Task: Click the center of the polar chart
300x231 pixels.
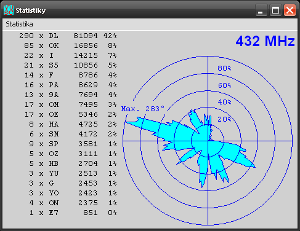Action: tap(208, 141)
